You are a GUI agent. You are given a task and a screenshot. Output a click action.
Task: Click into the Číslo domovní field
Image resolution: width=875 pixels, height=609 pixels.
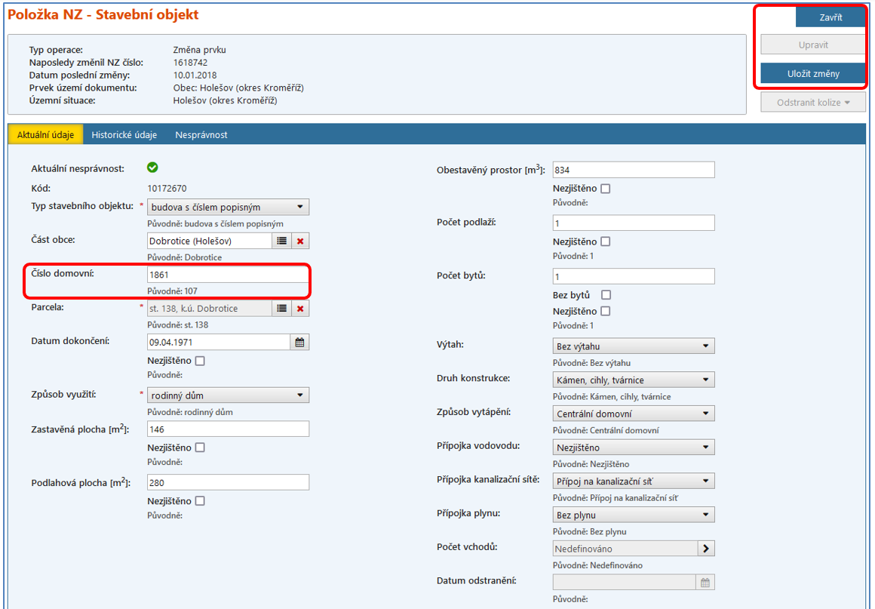coord(227,275)
